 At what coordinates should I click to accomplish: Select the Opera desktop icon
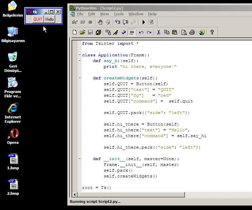[x=13, y=136]
